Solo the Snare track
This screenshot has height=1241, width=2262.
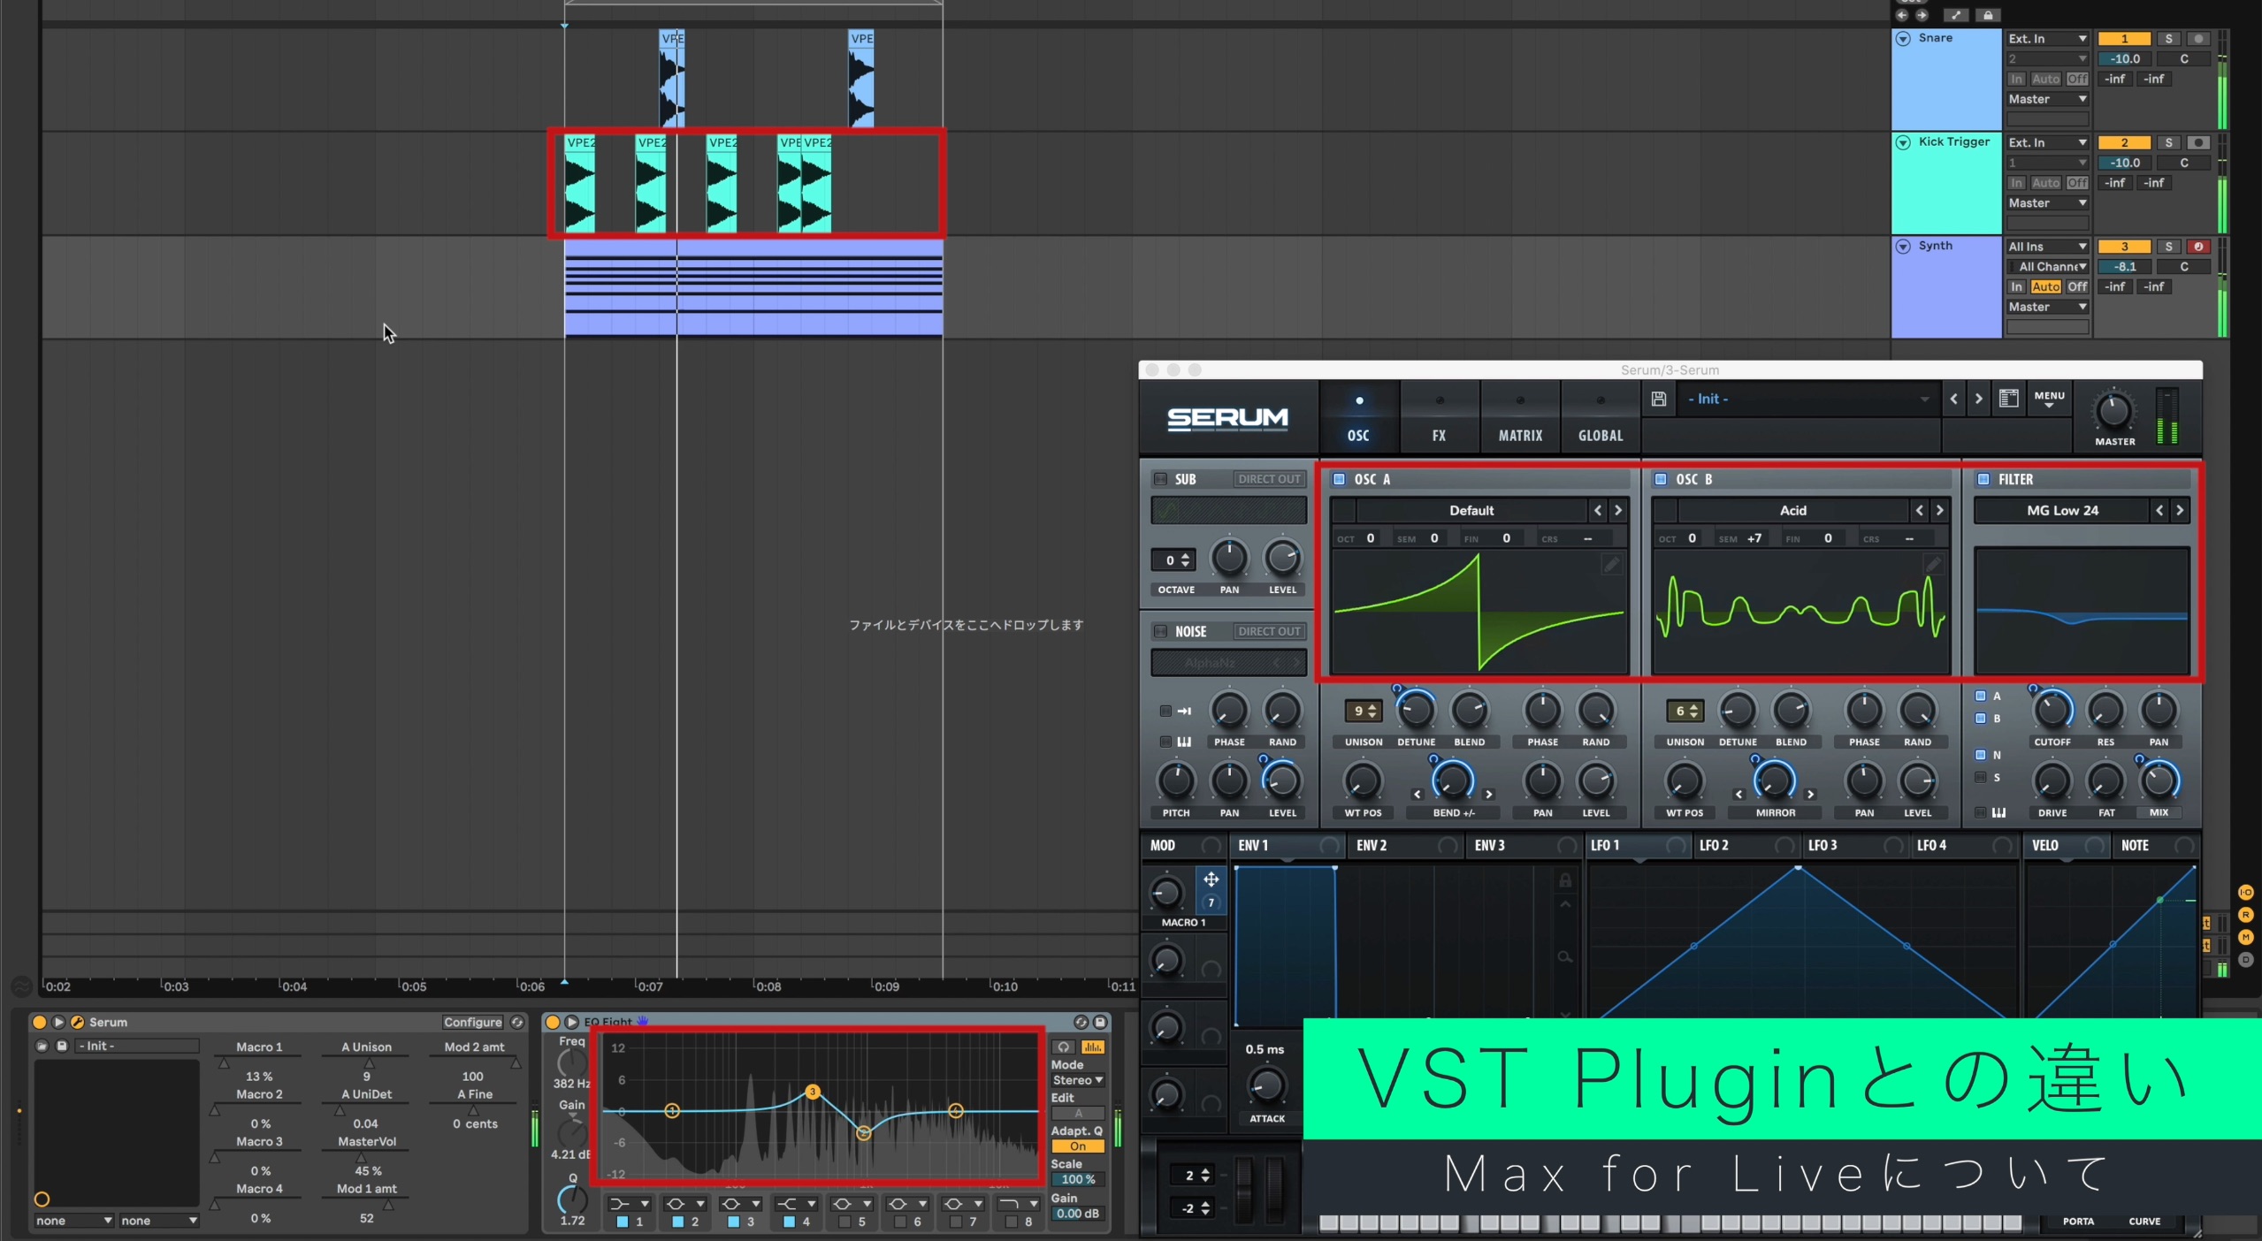(x=2168, y=39)
